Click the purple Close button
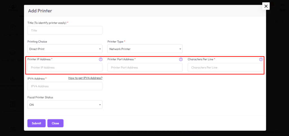Viewport: 289px width, 136px height. (x=55, y=123)
